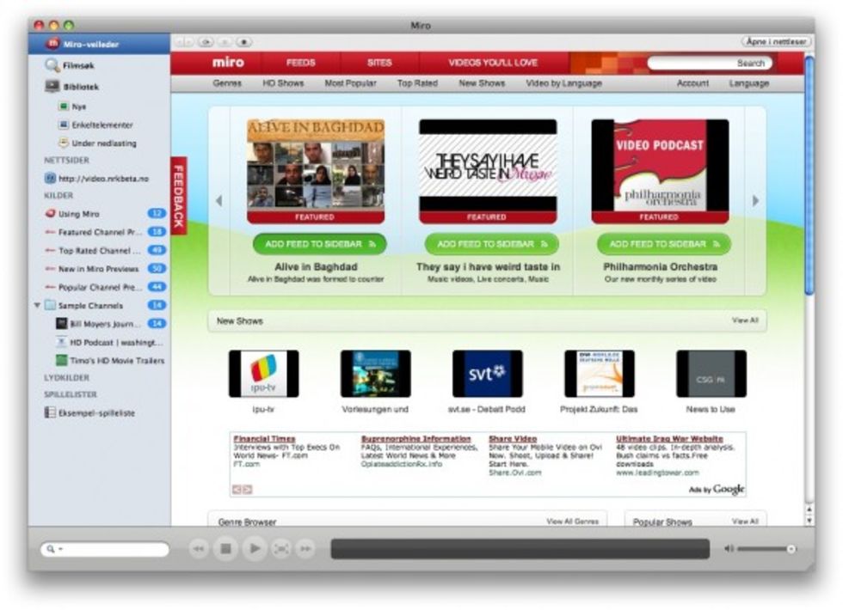Switch to VIDEOS YOU'LL LOVE tab
Viewport: 843px width, 610px height.
pyautogui.click(x=493, y=63)
